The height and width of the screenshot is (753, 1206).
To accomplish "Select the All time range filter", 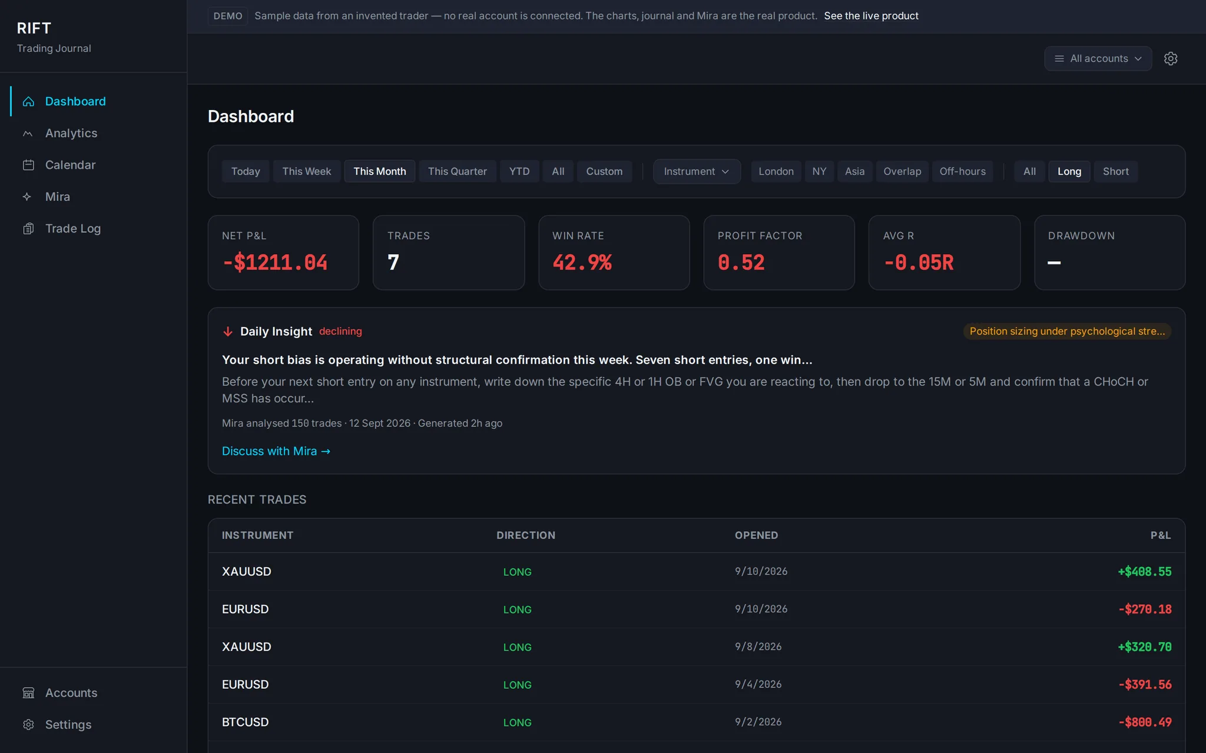I will [558, 172].
